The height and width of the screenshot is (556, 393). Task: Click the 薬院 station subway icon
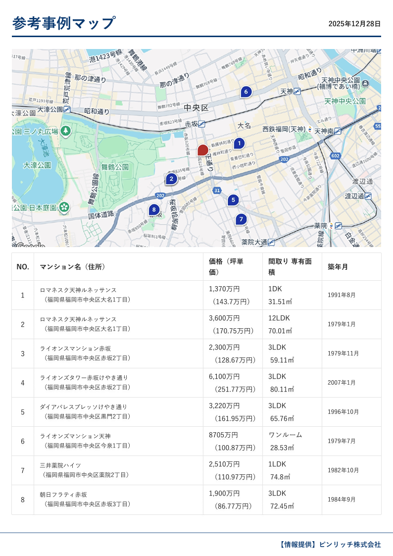tap(338, 226)
